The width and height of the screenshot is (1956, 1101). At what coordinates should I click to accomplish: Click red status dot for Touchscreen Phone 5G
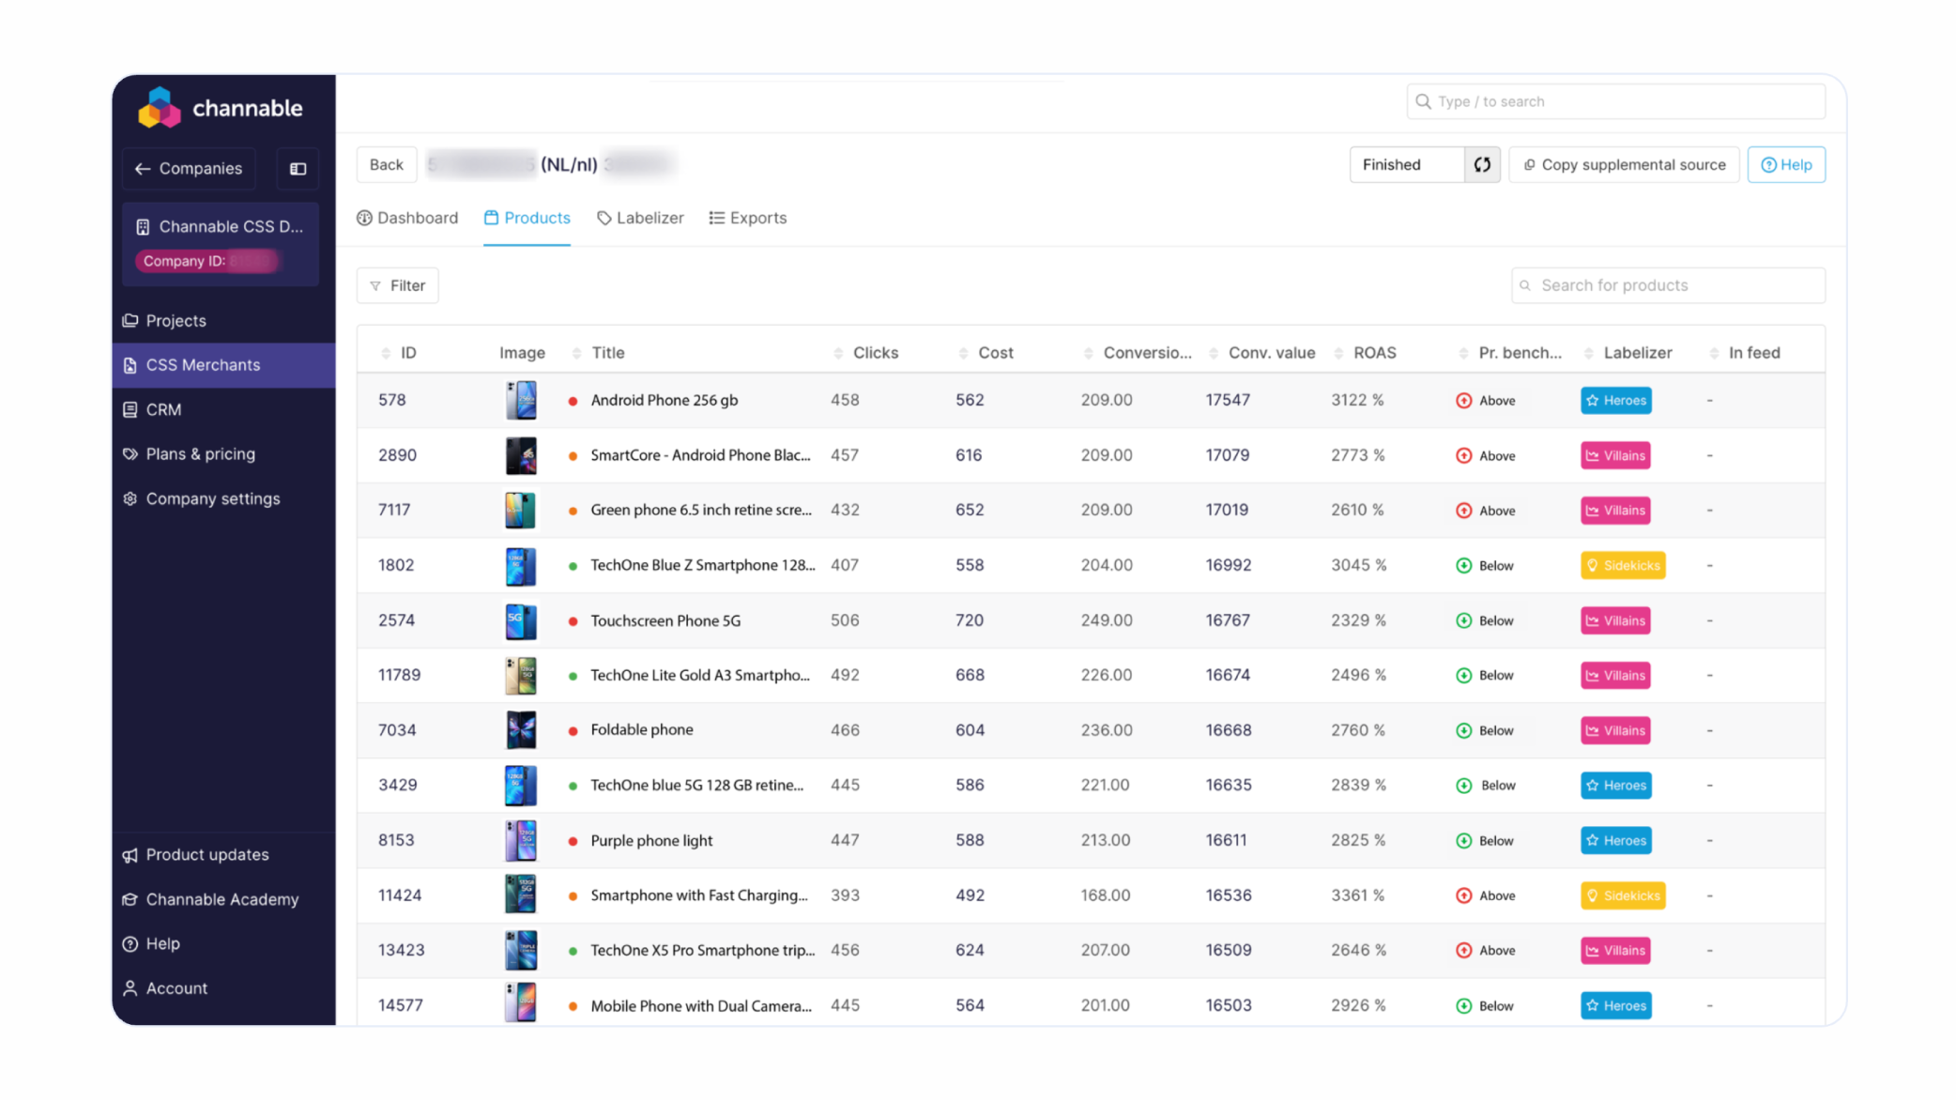(x=573, y=621)
